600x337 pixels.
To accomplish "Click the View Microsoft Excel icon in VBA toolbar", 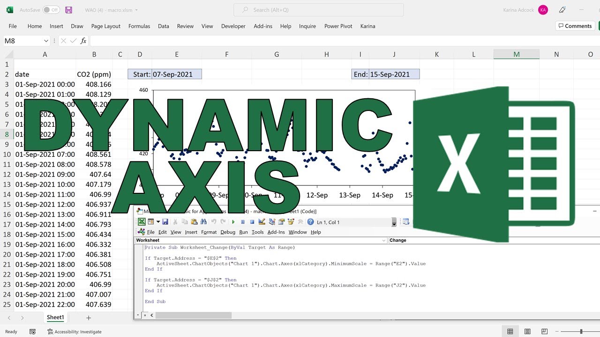I will point(142,222).
